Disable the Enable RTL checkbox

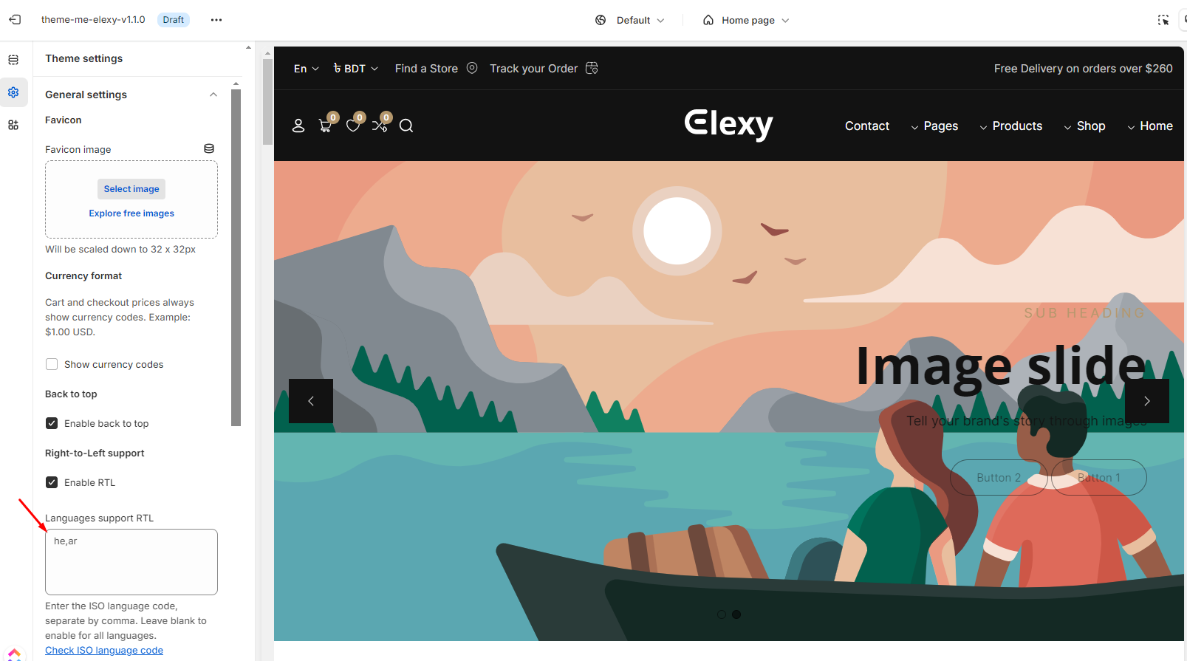[52, 482]
